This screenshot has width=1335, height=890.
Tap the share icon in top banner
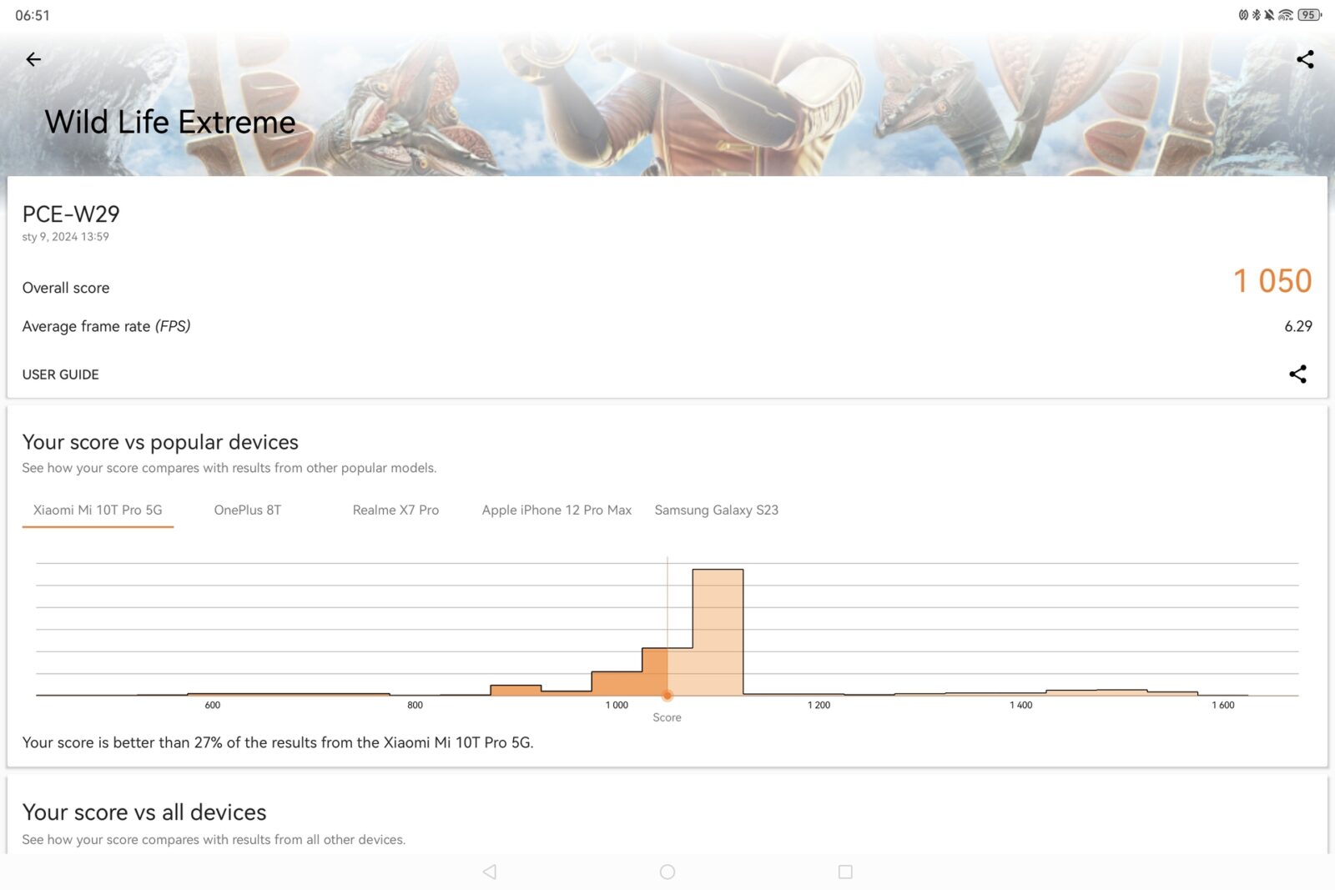pyautogui.click(x=1305, y=59)
